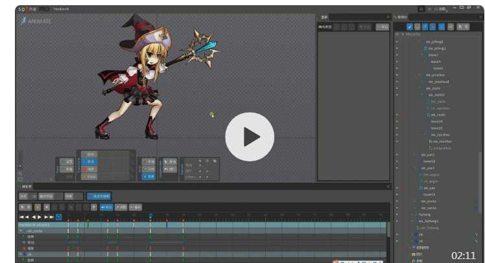Open the Views dropdown in title bar
Screen dimensions: 485x263
[442, 9]
